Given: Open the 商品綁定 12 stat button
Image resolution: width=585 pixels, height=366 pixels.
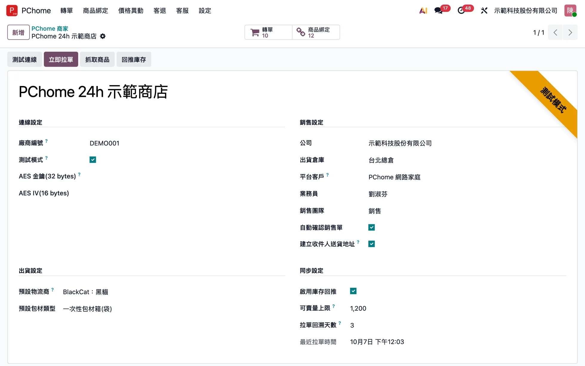Looking at the screenshot, I should [x=316, y=32].
